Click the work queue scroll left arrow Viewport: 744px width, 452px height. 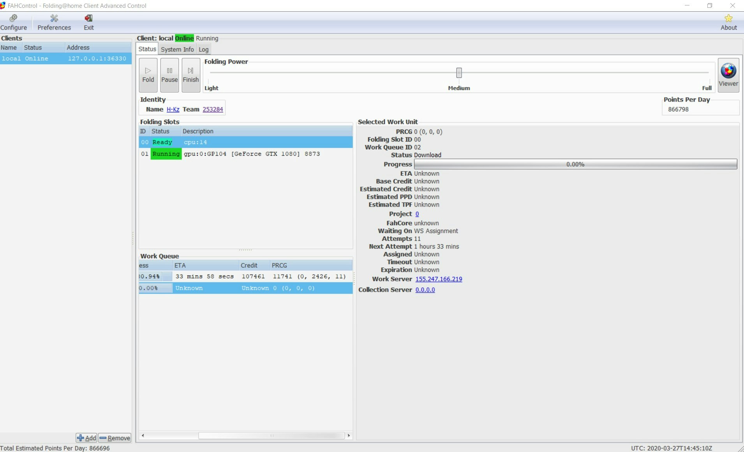[x=143, y=436]
